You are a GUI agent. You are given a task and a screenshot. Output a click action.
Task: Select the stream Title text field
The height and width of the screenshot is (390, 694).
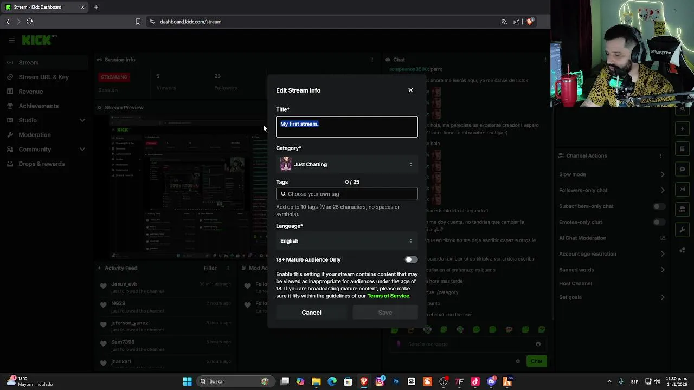(x=347, y=127)
